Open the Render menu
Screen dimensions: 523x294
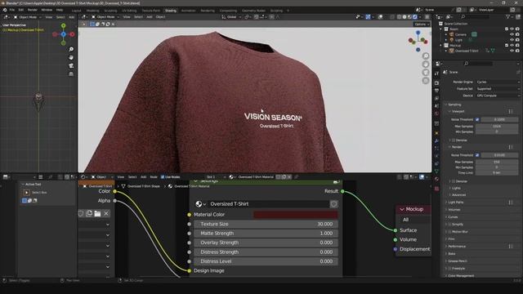pos(33,10)
